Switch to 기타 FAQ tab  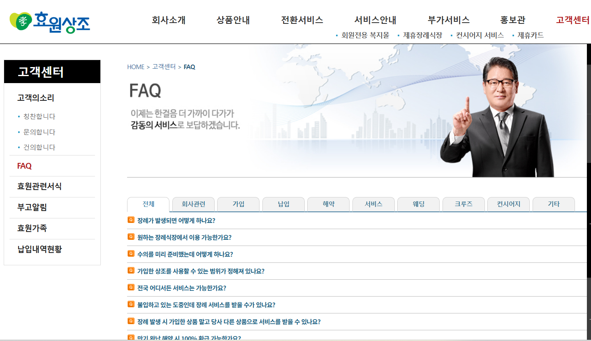pyautogui.click(x=554, y=204)
